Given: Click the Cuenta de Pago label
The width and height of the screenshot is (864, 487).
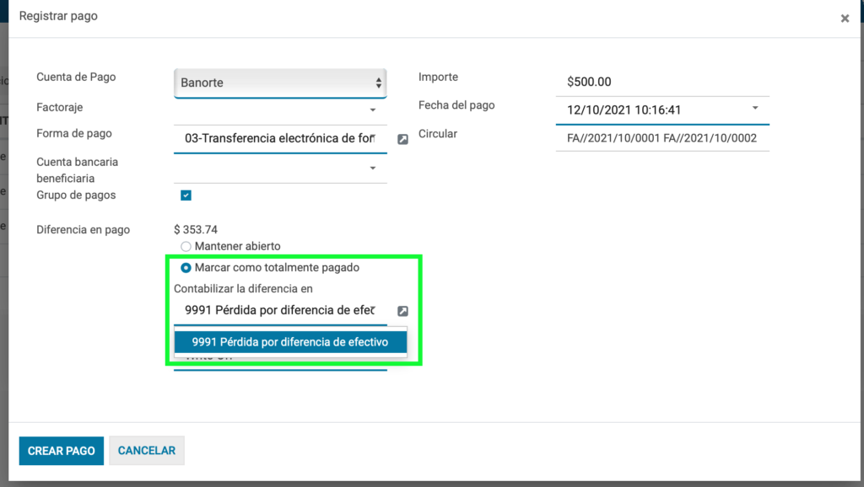Looking at the screenshot, I should pyautogui.click(x=76, y=77).
